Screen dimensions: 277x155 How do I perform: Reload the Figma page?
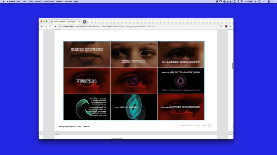click(x=50, y=26)
